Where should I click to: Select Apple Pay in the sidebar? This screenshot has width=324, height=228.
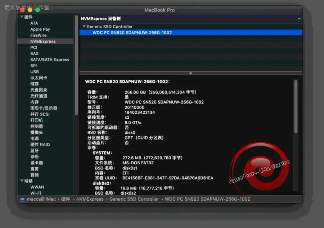pos(40,29)
